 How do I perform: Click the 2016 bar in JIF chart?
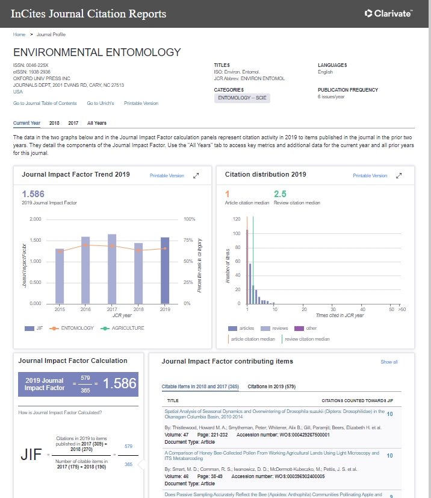pyautogui.click(x=85, y=270)
